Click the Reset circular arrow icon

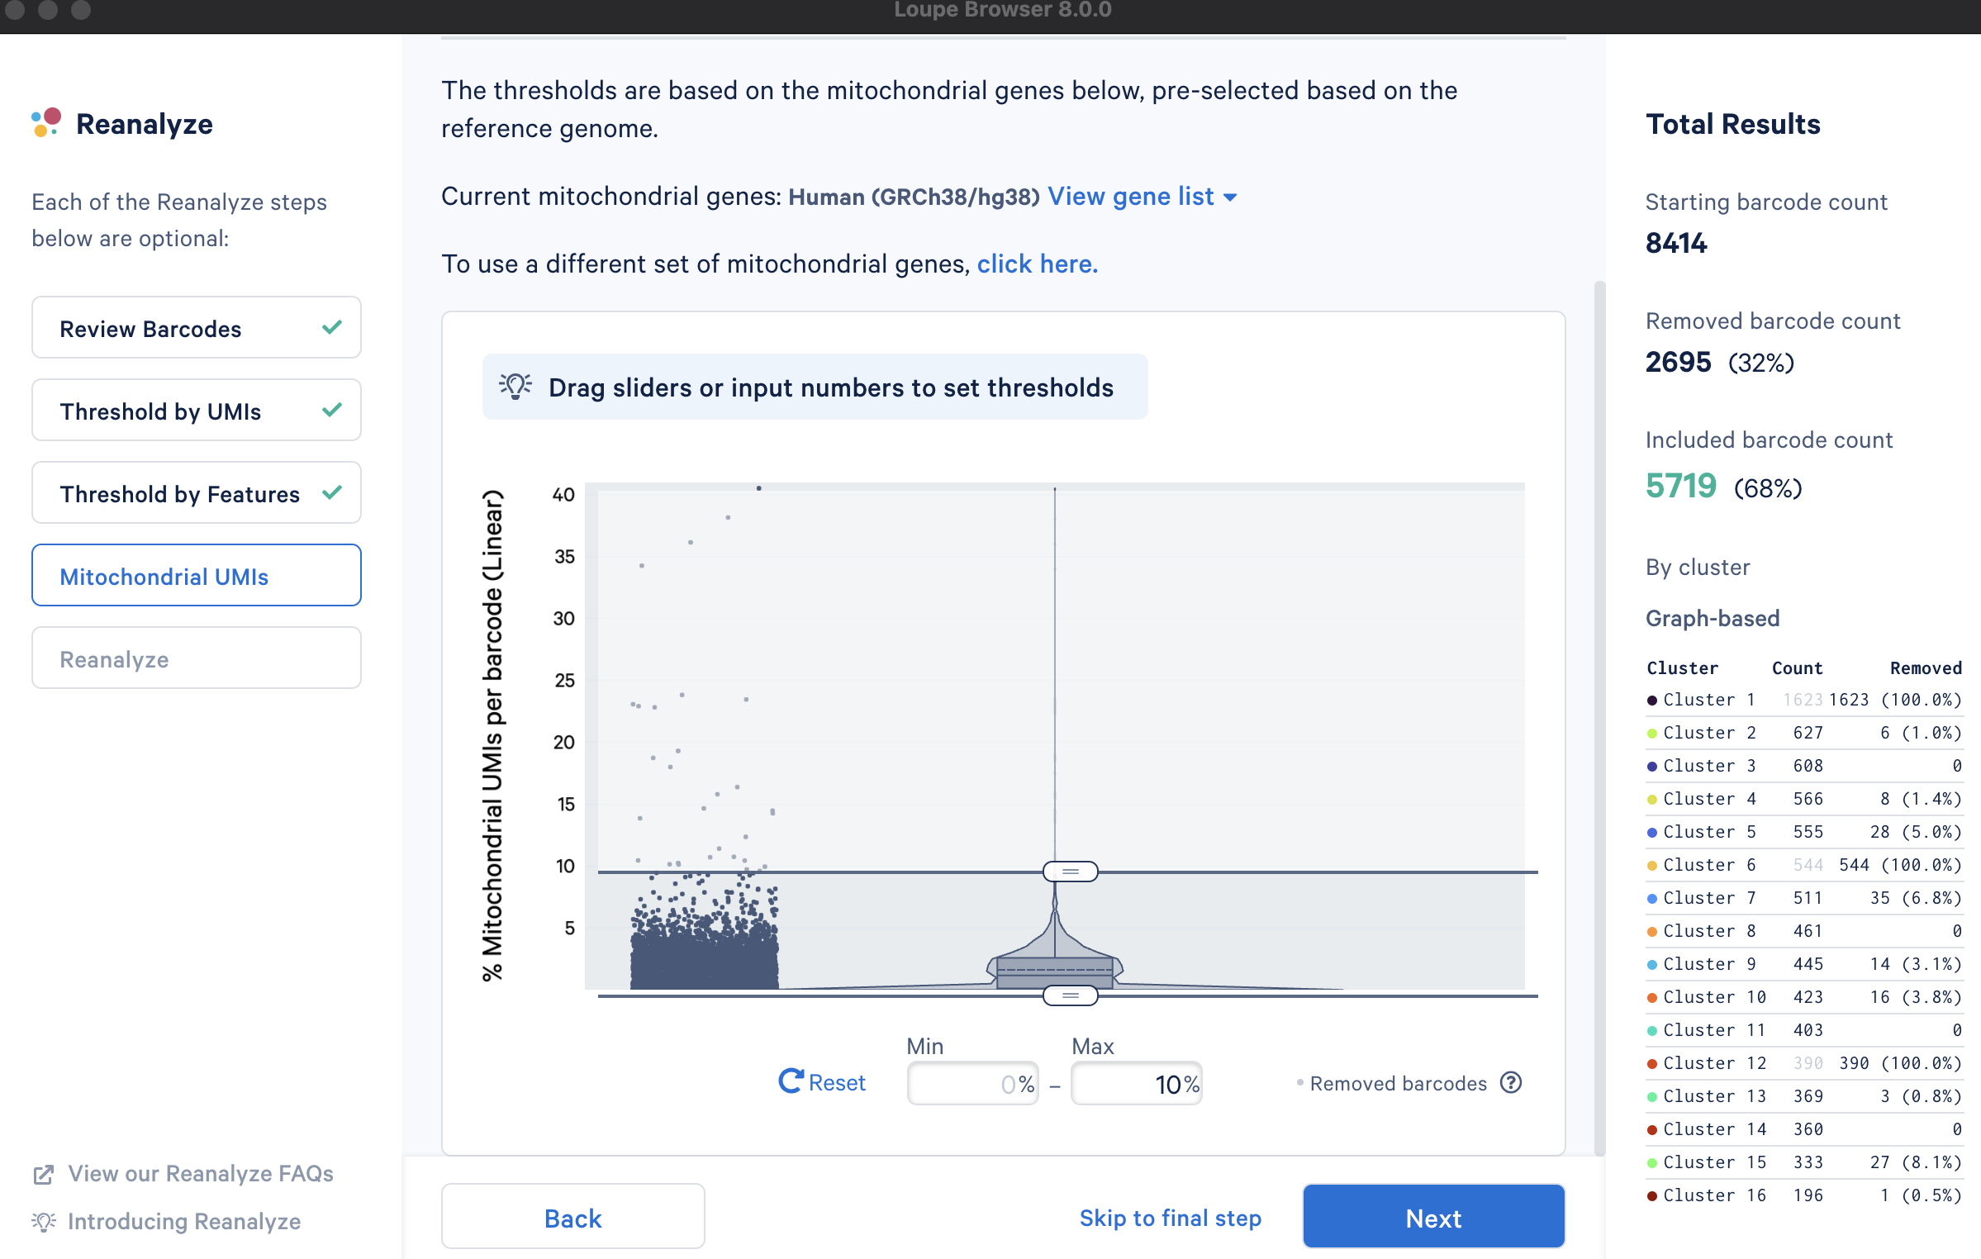[x=790, y=1081]
